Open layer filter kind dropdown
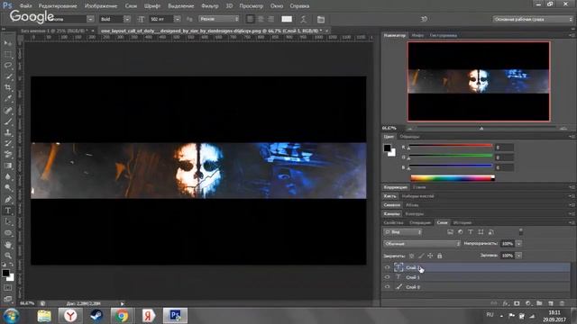 pos(403,232)
